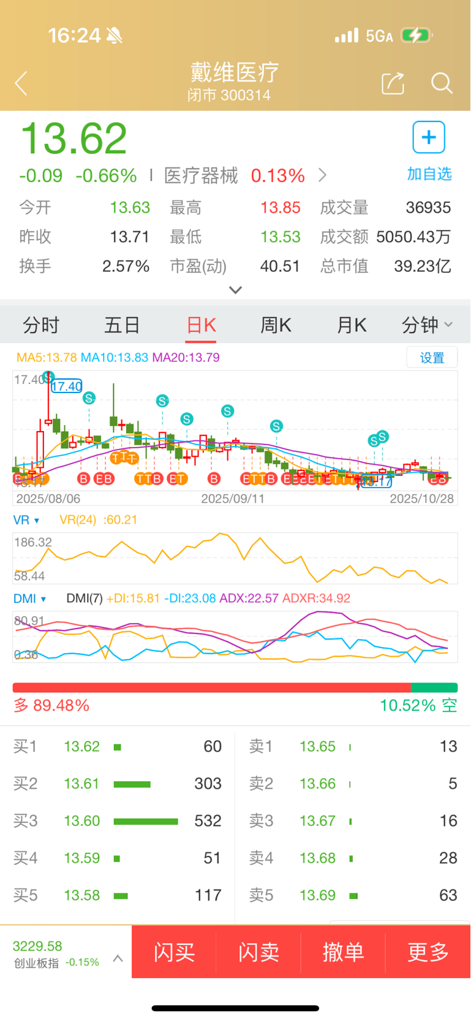This screenshot has height=1021, width=471.
Task: Tap 多 89.48% label
Action: point(51,705)
